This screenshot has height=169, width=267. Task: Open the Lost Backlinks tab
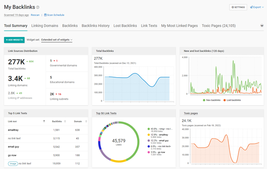125,26
